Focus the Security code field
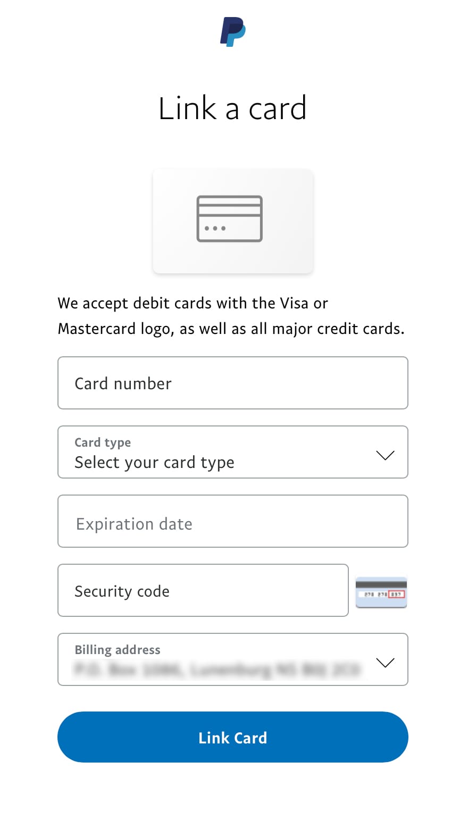Viewport: 468px width, 837px height. click(203, 590)
